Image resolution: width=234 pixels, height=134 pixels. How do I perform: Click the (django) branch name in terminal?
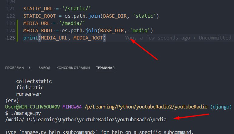(221, 107)
